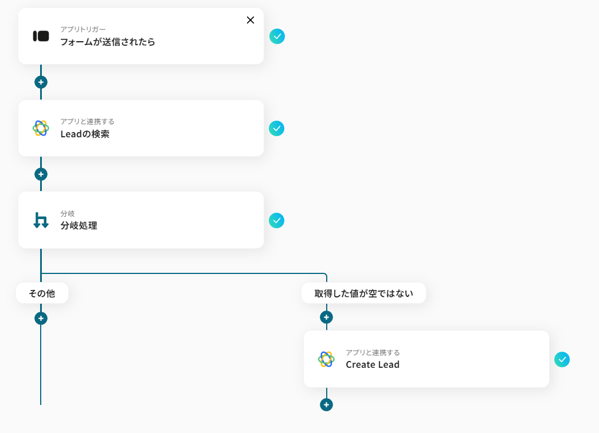This screenshot has width=599, height=433.
Task: Click the checkmark beside 分岐処理
Action: 277,221
